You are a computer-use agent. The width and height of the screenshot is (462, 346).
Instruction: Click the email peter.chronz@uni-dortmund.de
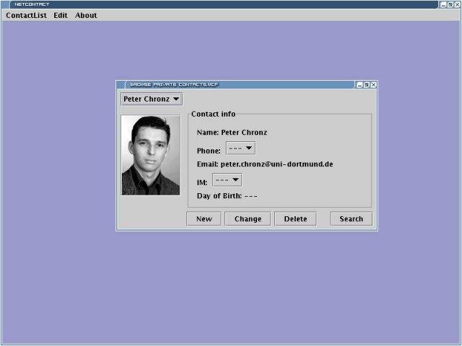click(x=276, y=164)
